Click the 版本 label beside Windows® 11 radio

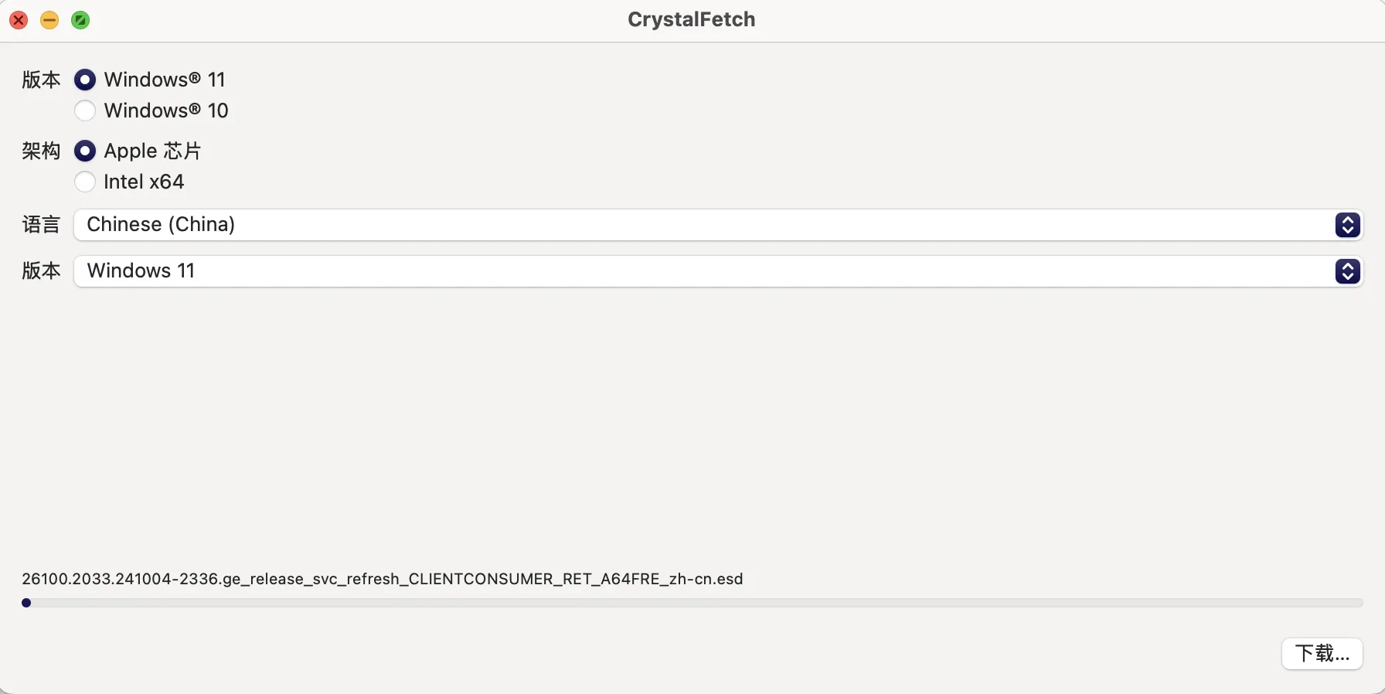tap(41, 80)
